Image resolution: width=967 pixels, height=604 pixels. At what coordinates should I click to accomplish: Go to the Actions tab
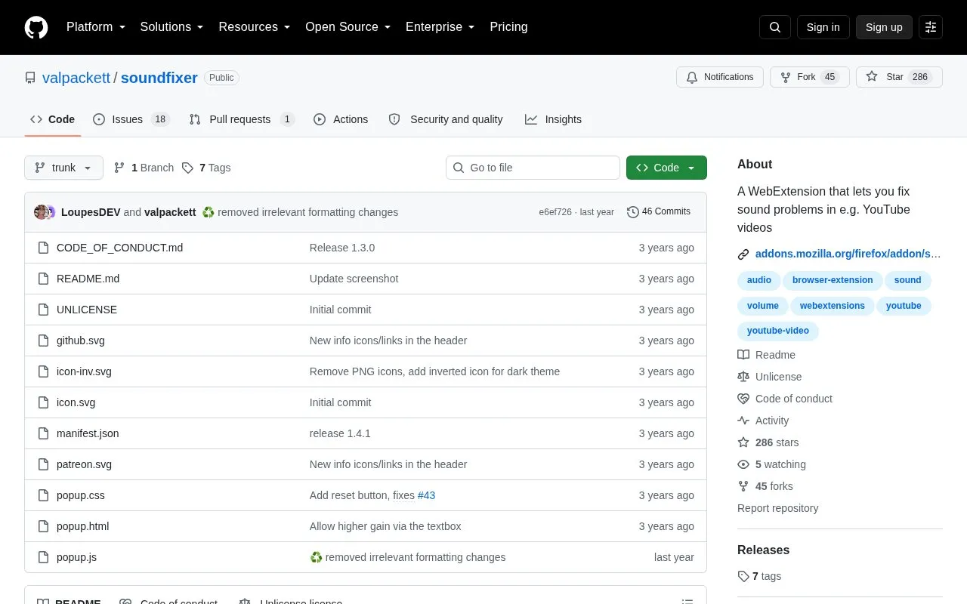341,119
